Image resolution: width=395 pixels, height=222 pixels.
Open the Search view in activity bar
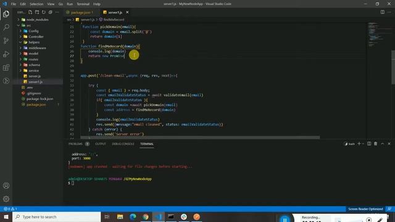pyautogui.click(x=6, y=27)
